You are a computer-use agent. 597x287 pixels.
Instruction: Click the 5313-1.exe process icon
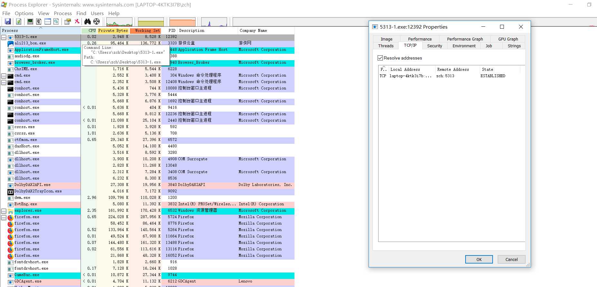(11, 37)
